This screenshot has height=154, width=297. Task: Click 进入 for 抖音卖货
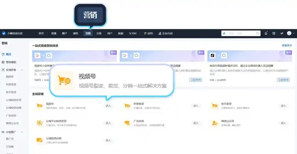pos(196,106)
